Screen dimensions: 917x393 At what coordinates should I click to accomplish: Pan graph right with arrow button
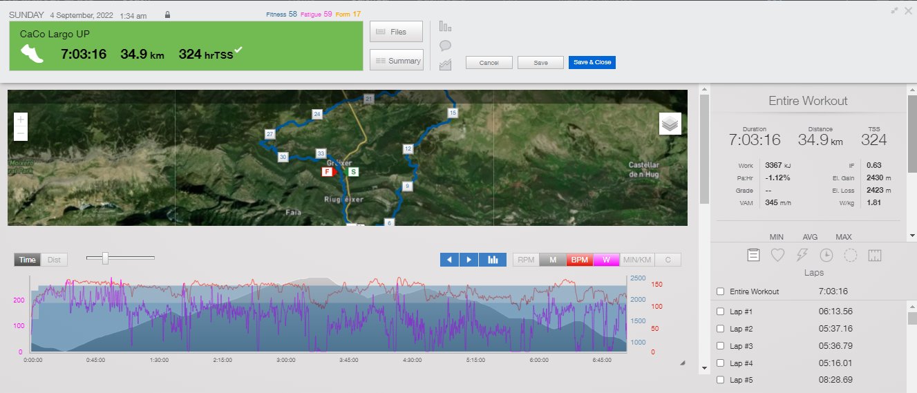pyautogui.click(x=469, y=260)
